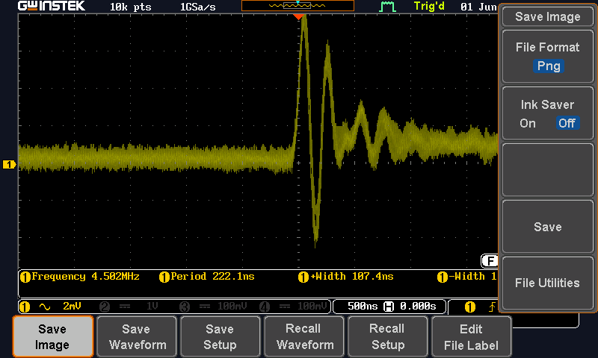The width and height of the screenshot is (598, 358).
Task: Click the 1GSa/s sample rate readout
Action: pos(197,7)
